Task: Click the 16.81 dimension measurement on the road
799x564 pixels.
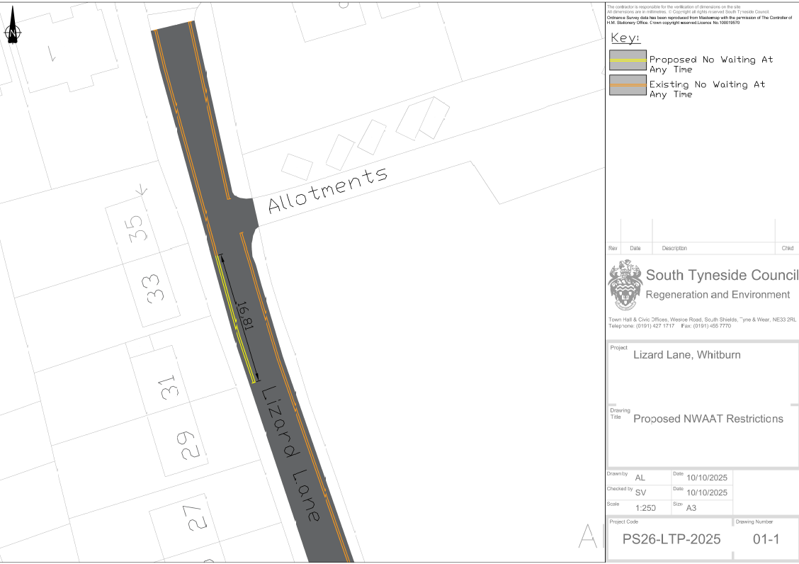Action: (244, 317)
